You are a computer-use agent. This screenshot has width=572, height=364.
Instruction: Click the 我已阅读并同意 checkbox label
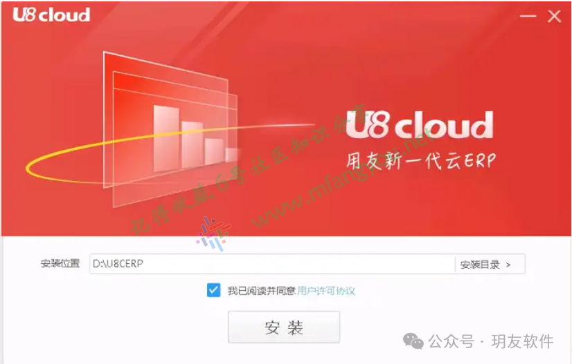pos(261,291)
